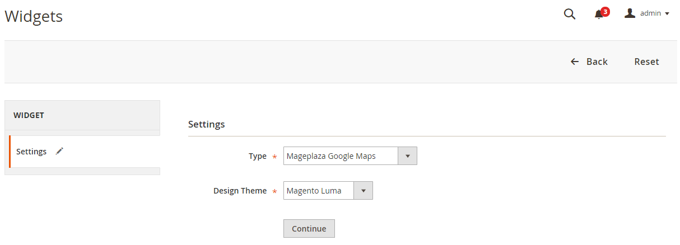680x245 pixels.
Task: Open the notifications bell icon
Action: tap(598, 15)
